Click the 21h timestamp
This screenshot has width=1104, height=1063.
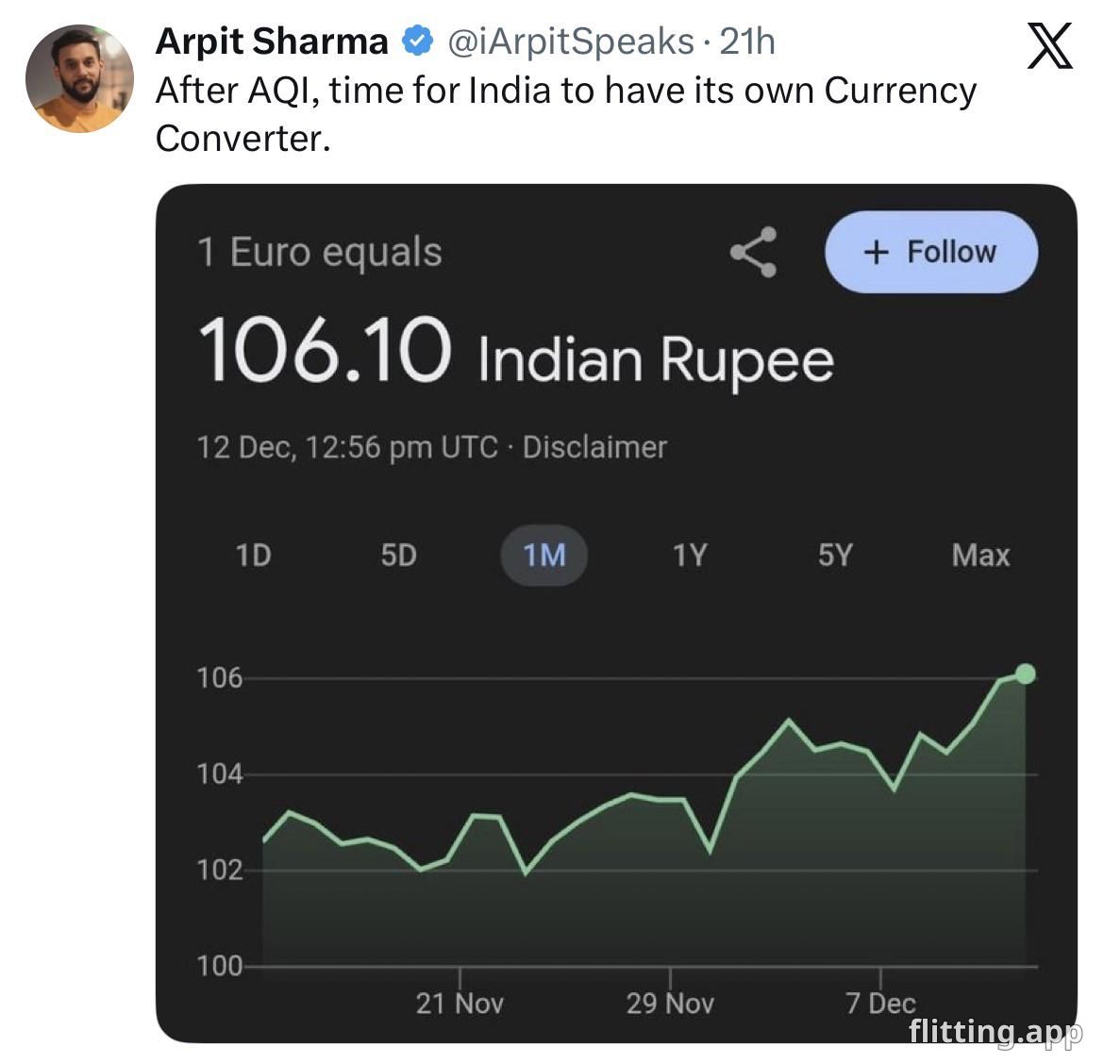coord(744,40)
